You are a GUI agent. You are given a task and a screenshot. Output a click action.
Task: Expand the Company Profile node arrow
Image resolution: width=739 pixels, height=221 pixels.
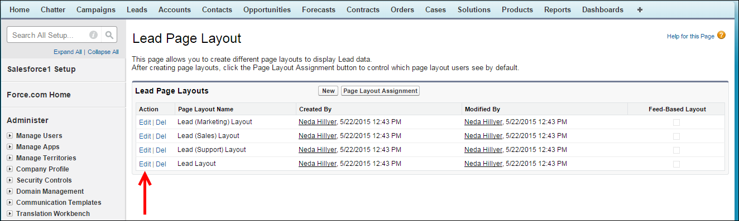pyautogui.click(x=10, y=169)
